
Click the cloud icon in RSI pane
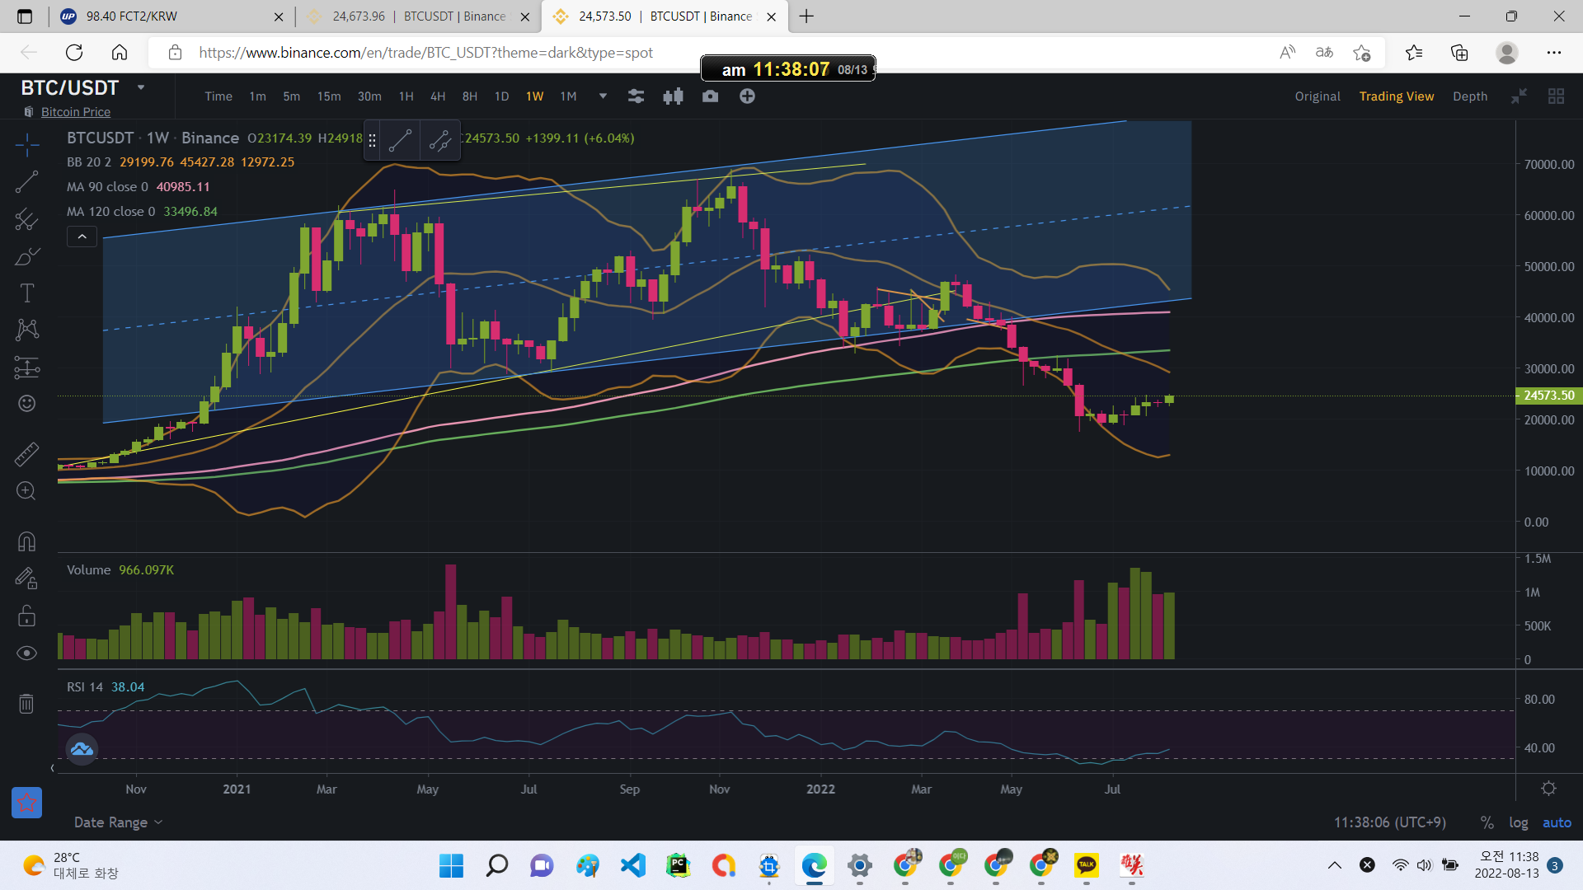82,749
